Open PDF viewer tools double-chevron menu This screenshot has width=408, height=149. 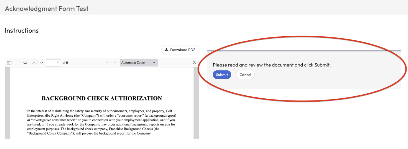click(x=194, y=63)
